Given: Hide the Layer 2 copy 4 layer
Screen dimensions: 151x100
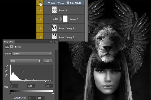Looking at the screenshot, I should click(40, 28).
